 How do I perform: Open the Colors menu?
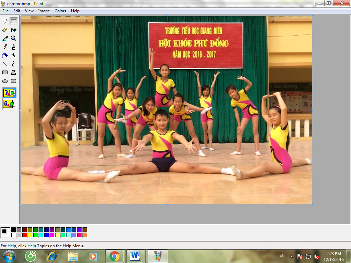pos(60,11)
